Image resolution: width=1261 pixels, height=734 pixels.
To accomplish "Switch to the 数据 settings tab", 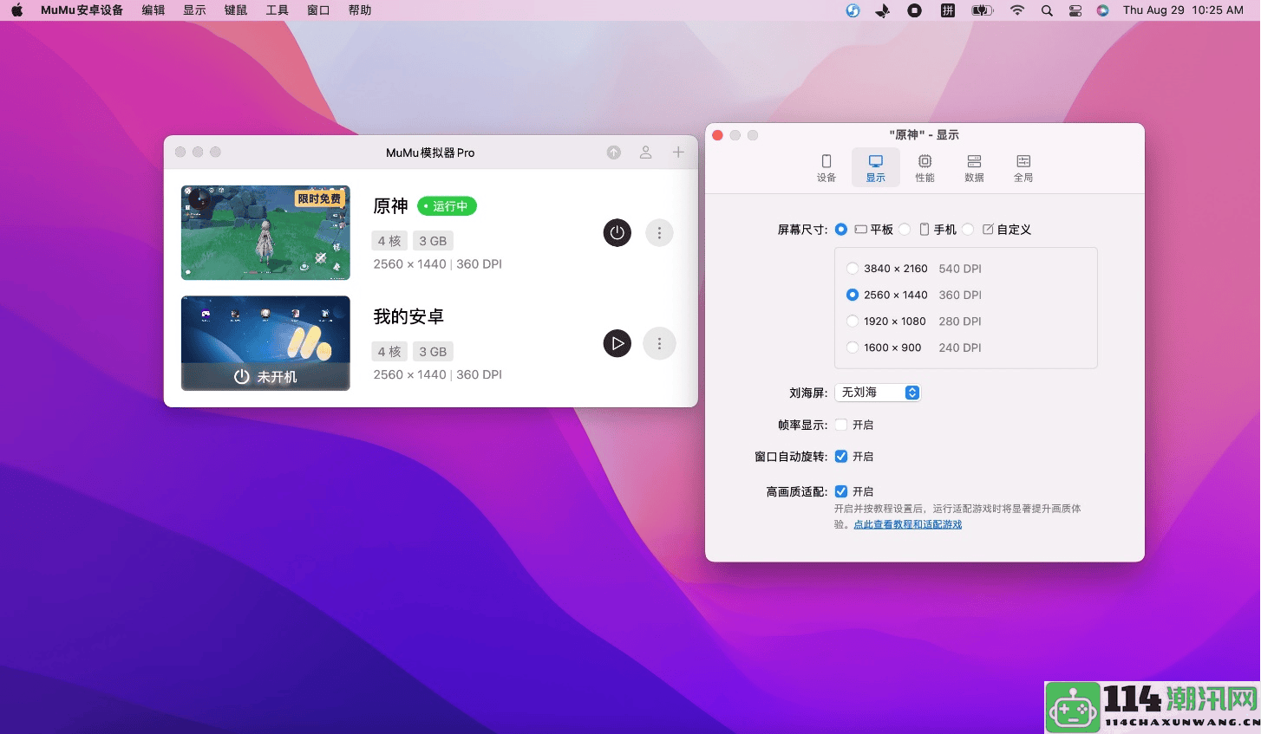I will click(x=974, y=168).
